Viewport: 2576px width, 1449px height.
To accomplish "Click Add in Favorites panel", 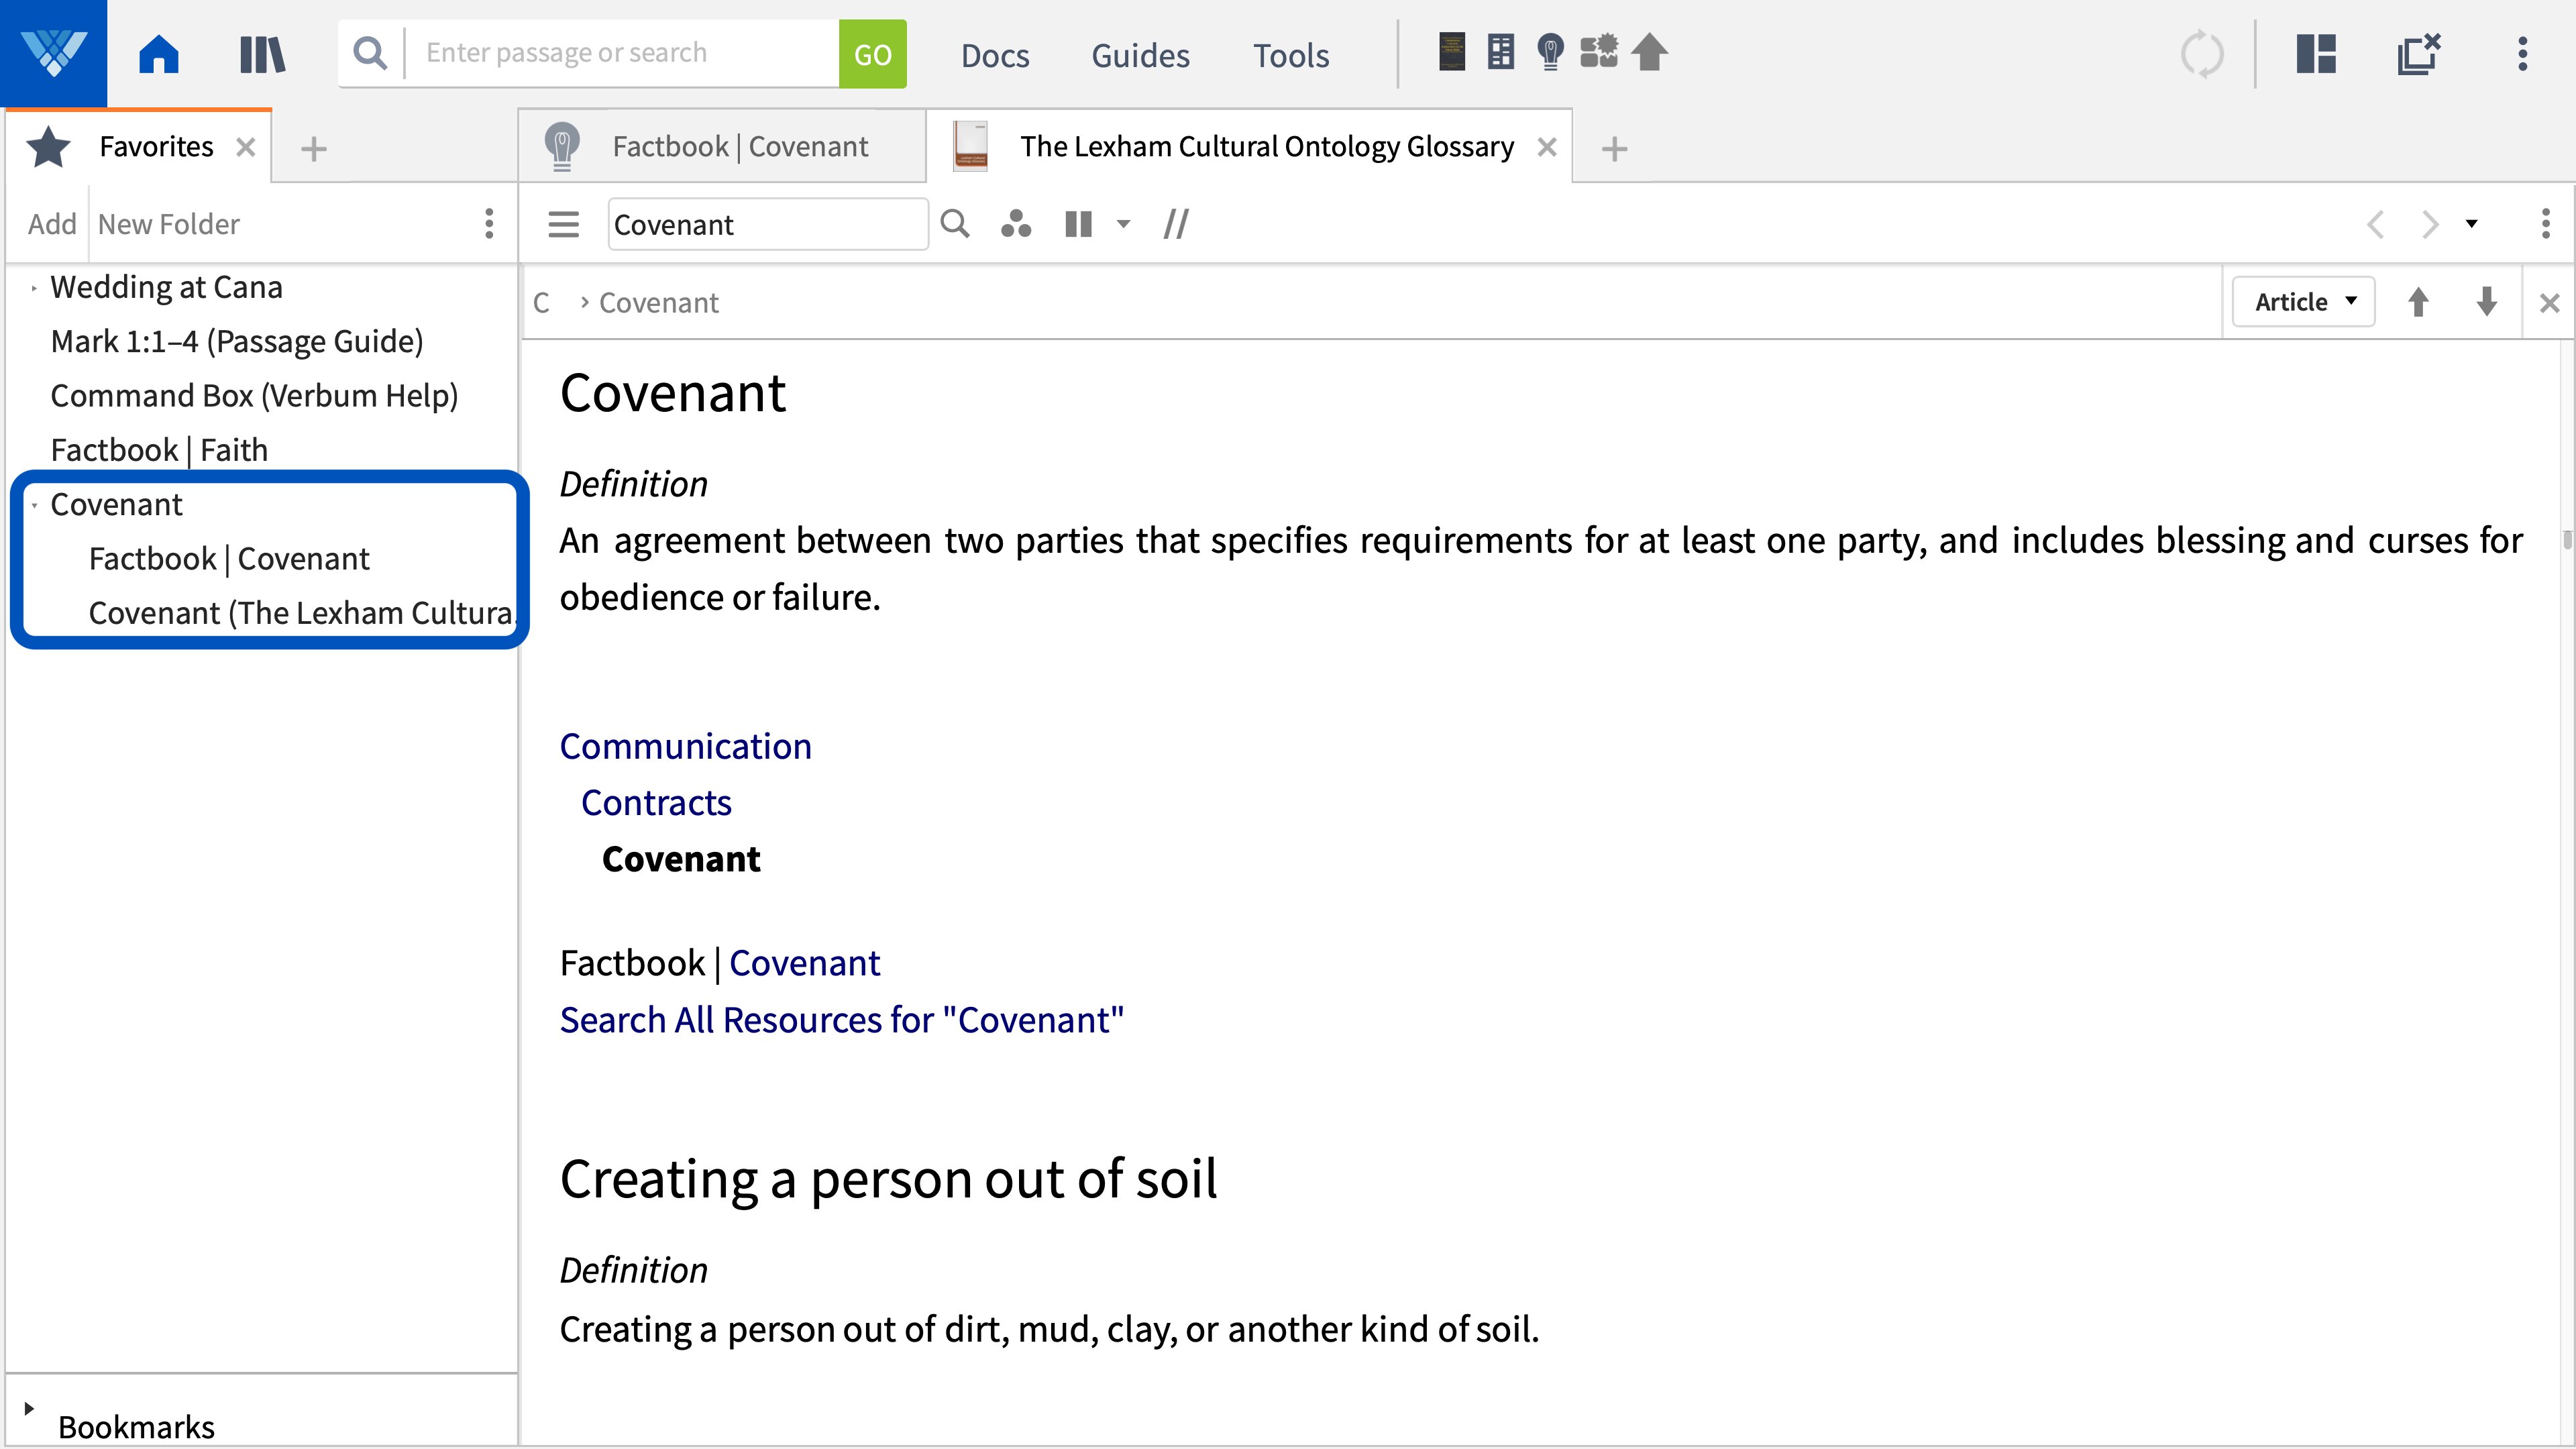I will tap(52, 224).
